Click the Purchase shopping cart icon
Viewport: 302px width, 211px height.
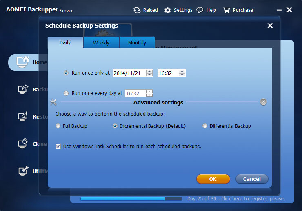[226, 10]
